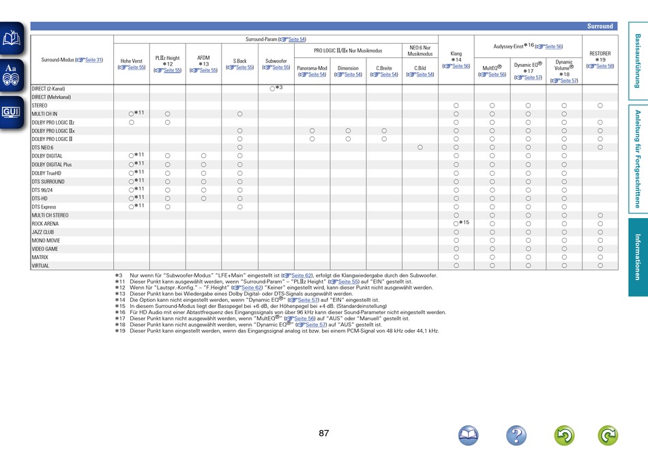The image size is (648, 458).
Task: Click the Seite 56 link under Klang
Action: point(460,66)
